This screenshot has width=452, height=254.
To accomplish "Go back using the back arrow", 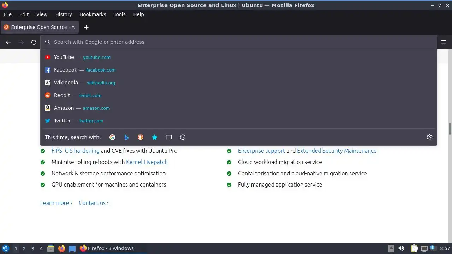I will (8, 42).
